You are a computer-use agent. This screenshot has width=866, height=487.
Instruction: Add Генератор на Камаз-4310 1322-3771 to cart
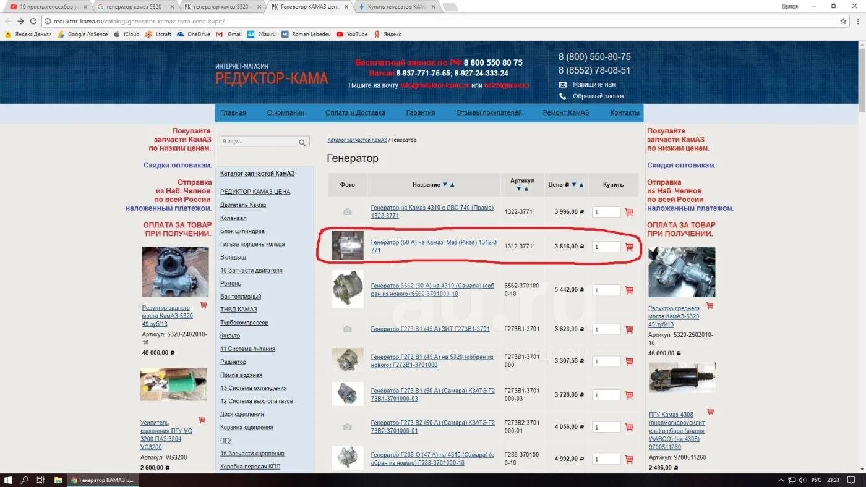pos(629,212)
